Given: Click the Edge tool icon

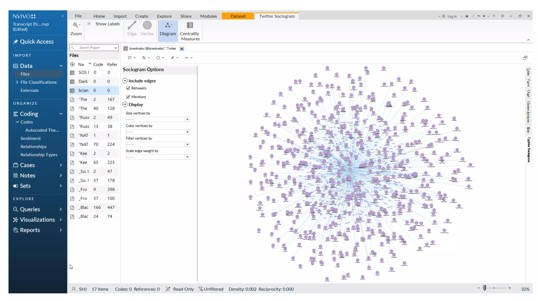Looking at the screenshot, I should click(x=132, y=25).
